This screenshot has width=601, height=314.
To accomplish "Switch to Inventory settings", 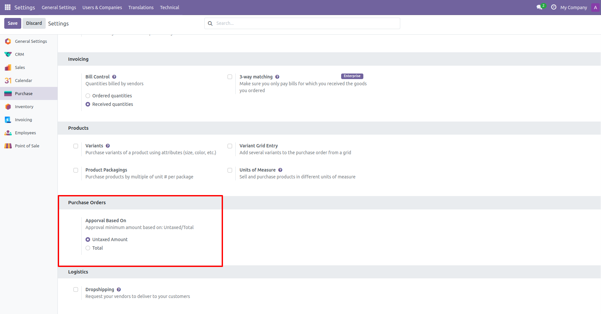I will pos(24,107).
